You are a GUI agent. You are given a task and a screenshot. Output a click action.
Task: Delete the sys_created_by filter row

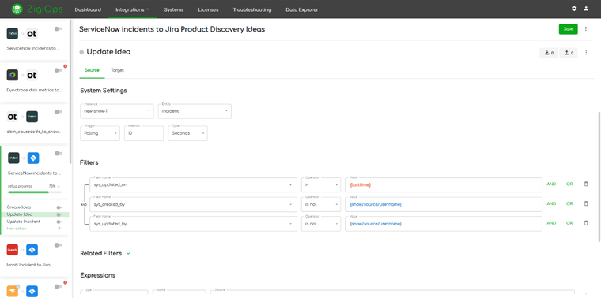click(x=586, y=203)
